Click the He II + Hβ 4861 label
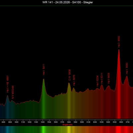 point(8,84)
